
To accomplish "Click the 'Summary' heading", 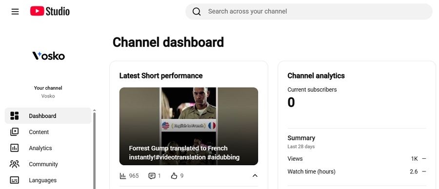I will coord(301,138).
